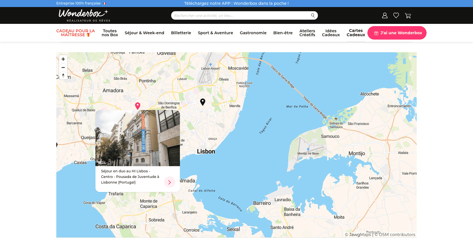Click the search magnifier icon
The image size is (473, 247).
(x=313, y=15)
